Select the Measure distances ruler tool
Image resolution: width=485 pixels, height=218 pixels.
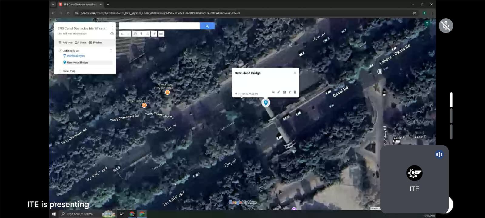pos(161,34)
